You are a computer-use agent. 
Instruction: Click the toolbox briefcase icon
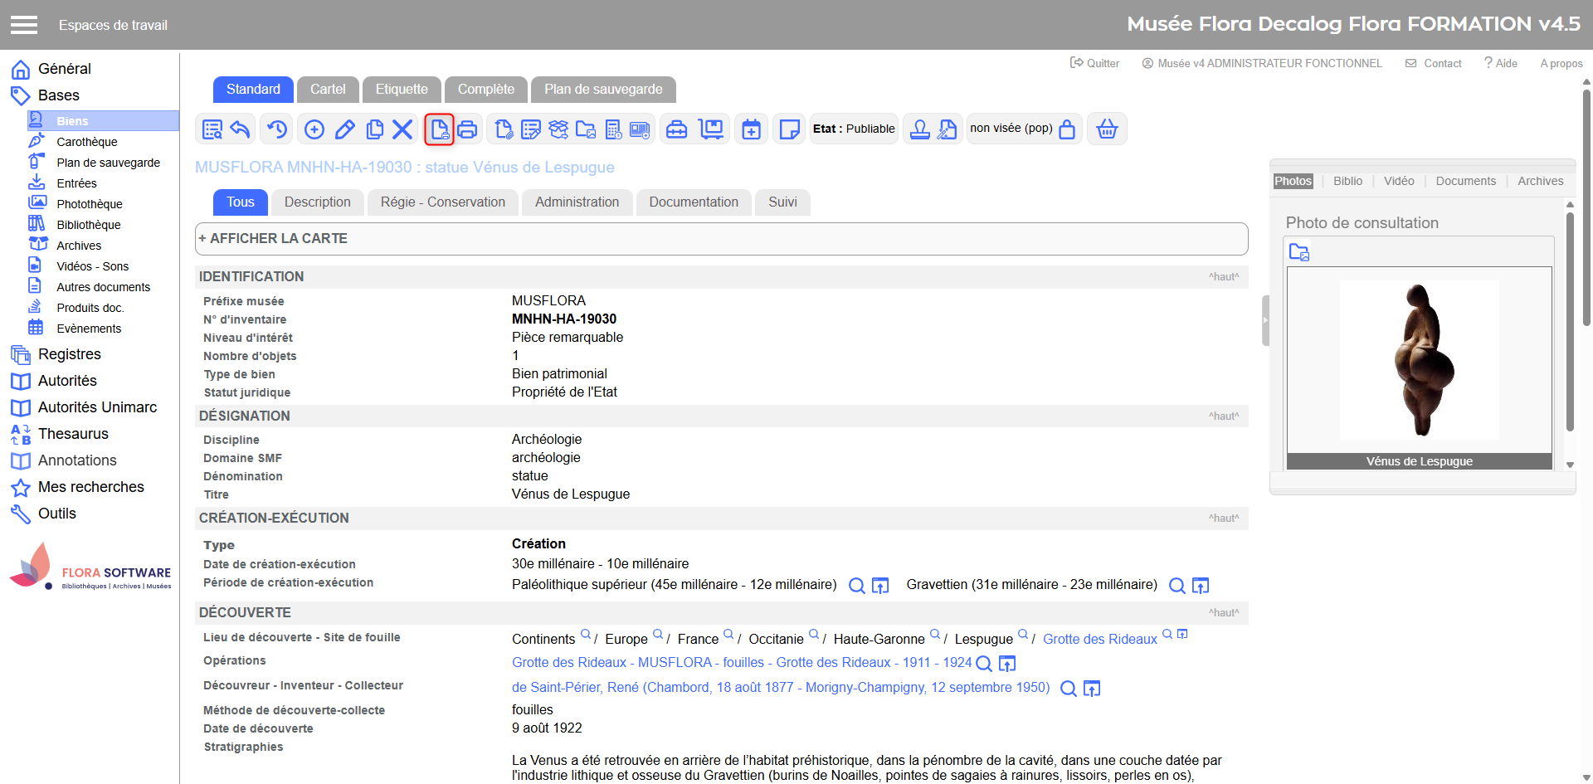click(x=677, y=129)
